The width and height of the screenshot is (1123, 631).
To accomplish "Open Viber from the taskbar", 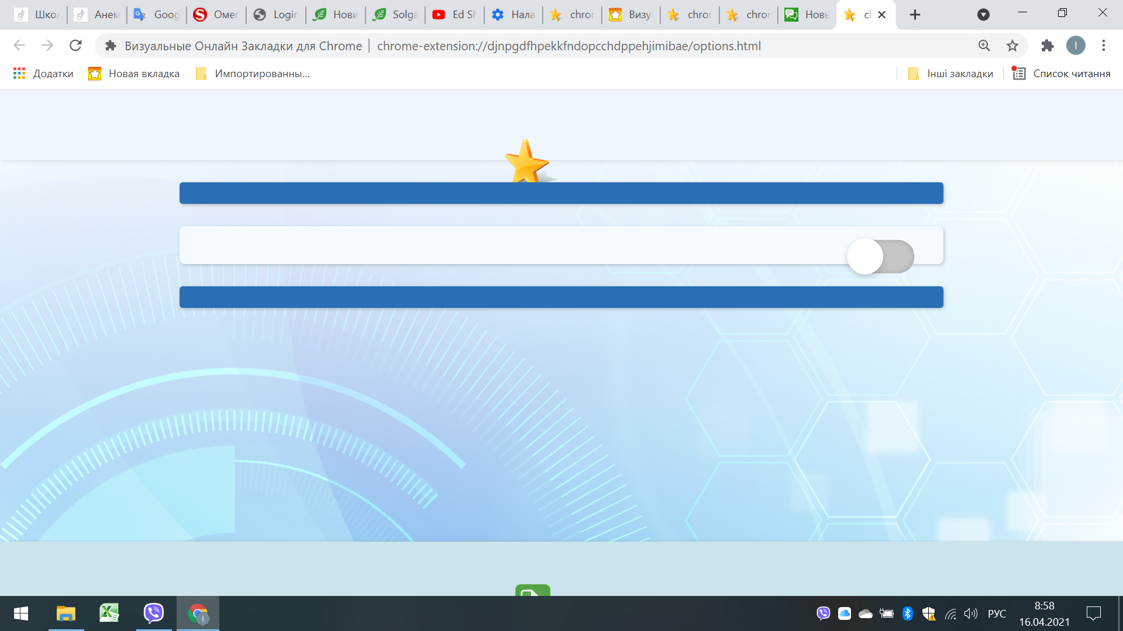I will pyautogui.click(x=154, y=613).
